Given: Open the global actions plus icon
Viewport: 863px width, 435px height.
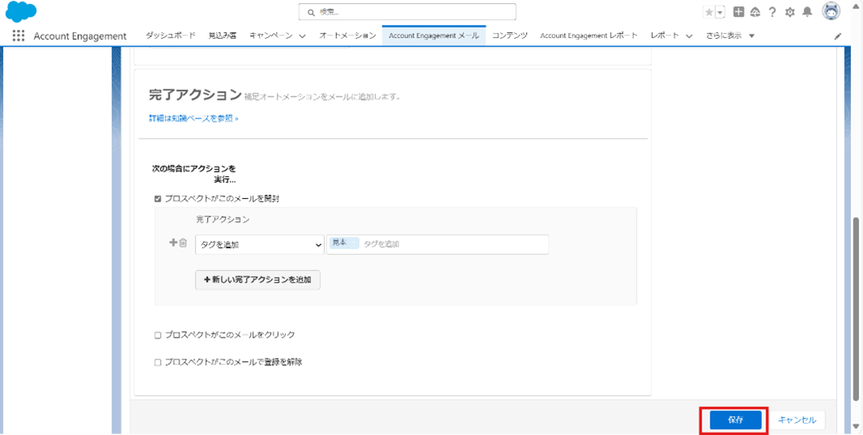Looking at the screenshot, I should click(x=739, y=12).
